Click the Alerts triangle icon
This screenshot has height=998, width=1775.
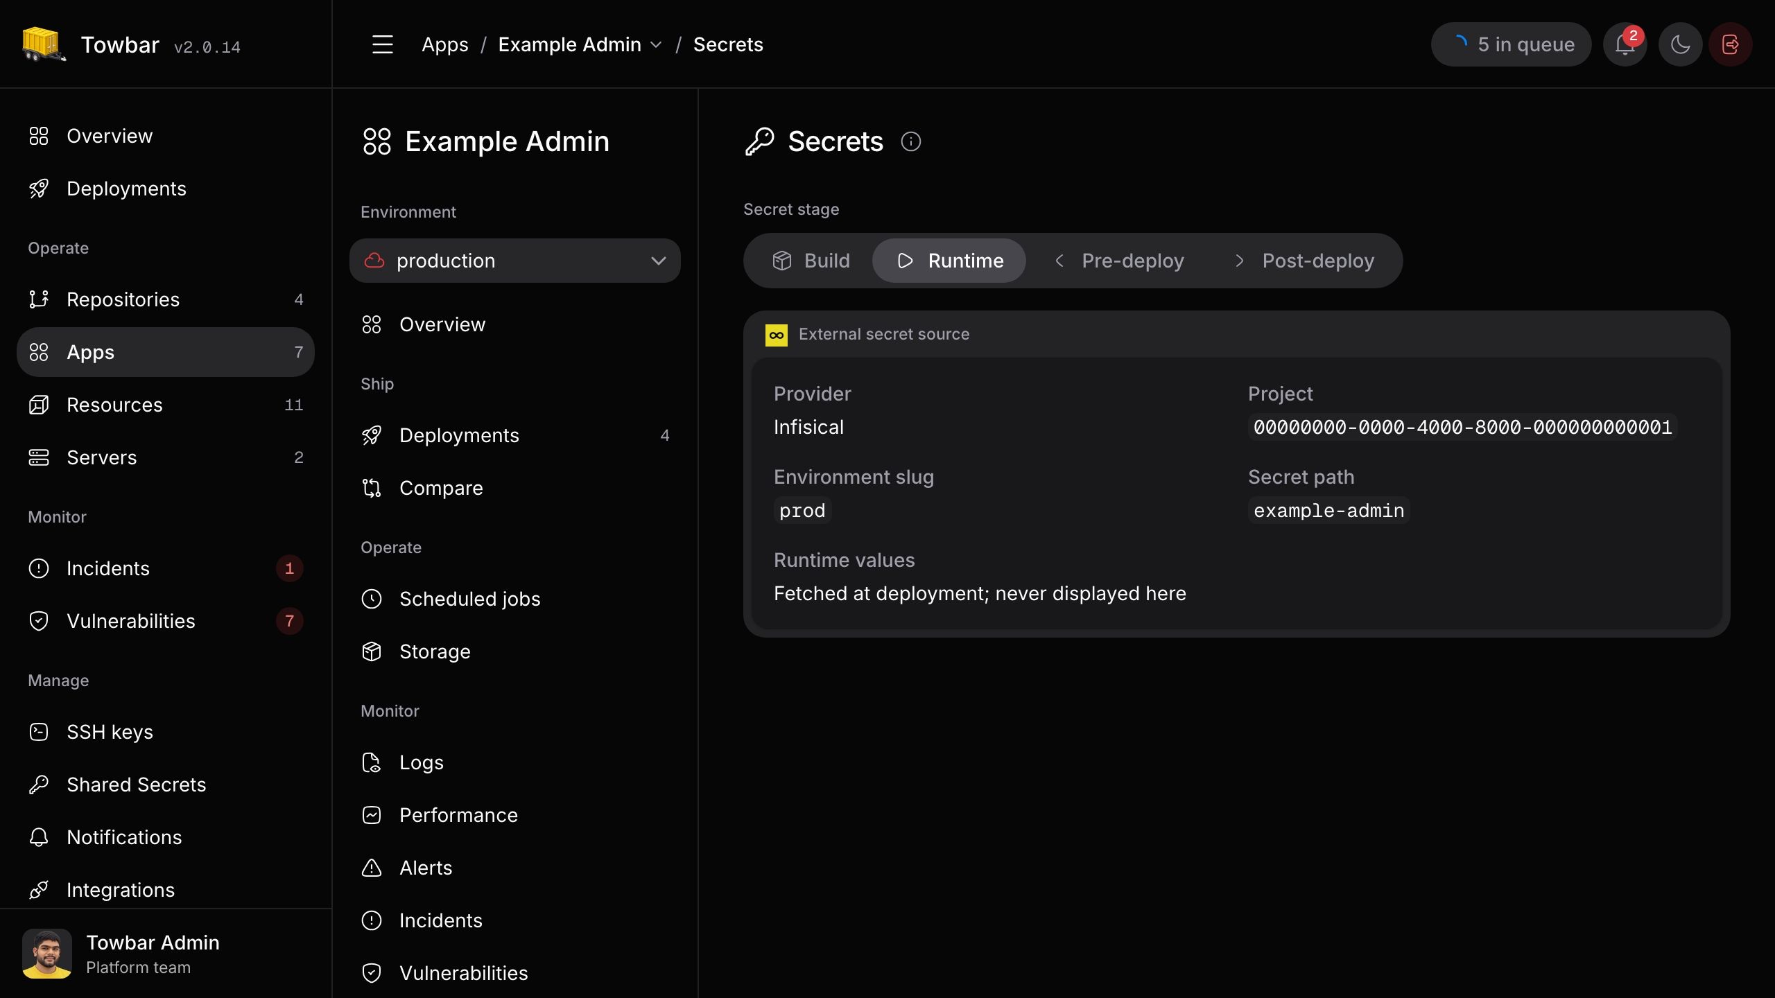pos(372,868)
